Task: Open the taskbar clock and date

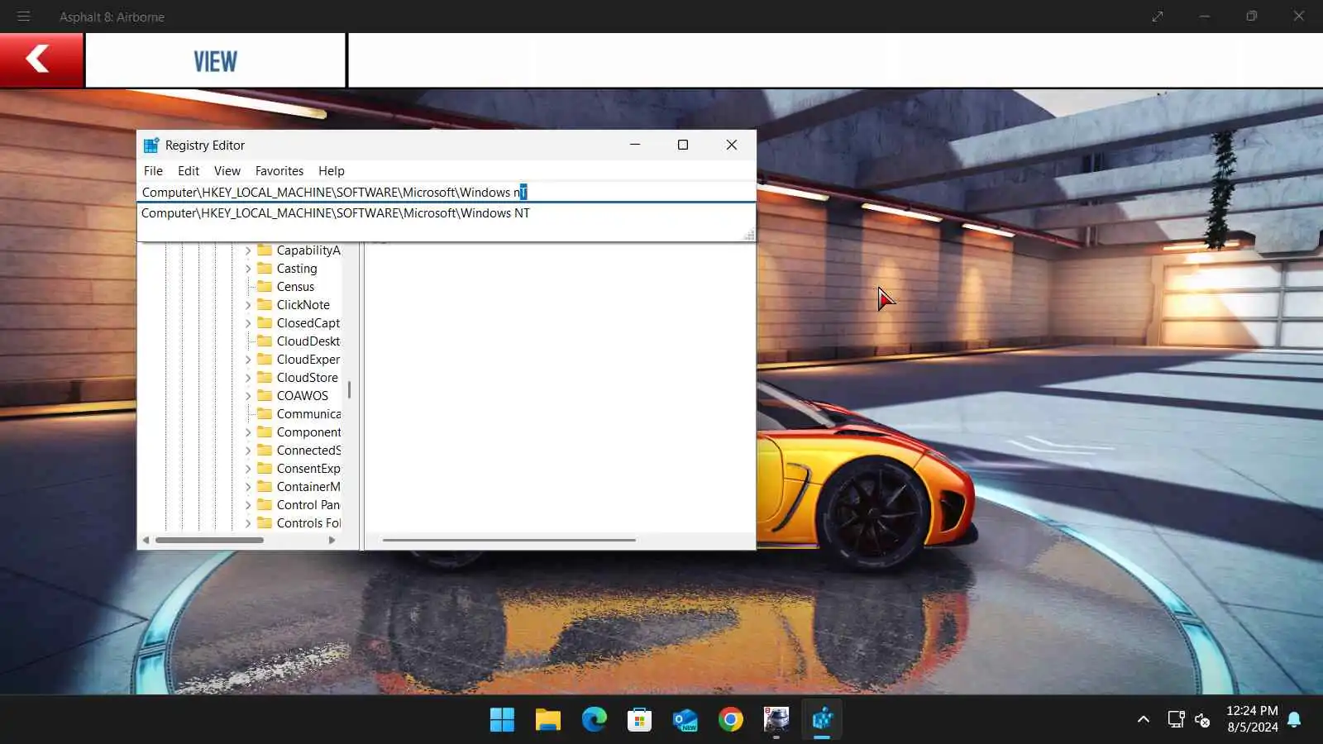Action: 1252,719
